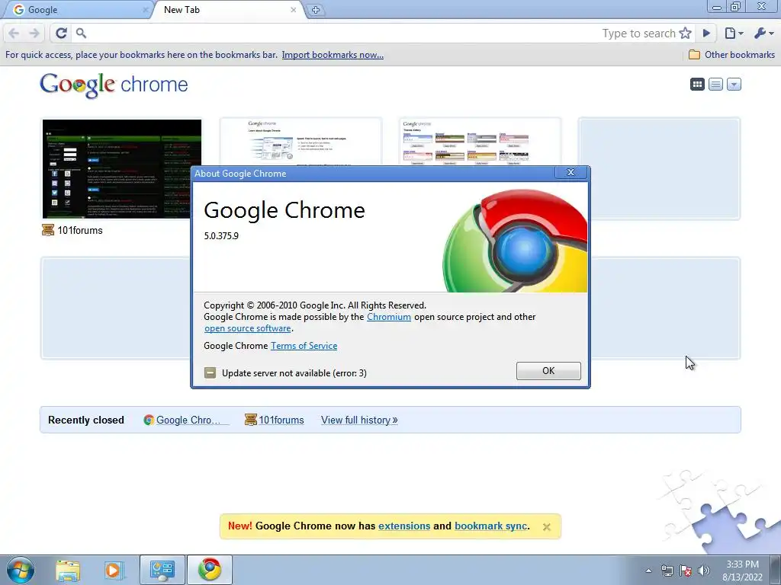This screenshot has height=585, width=781.
Task: Bookmark this page with the star icon
Action: click(686, 34)
